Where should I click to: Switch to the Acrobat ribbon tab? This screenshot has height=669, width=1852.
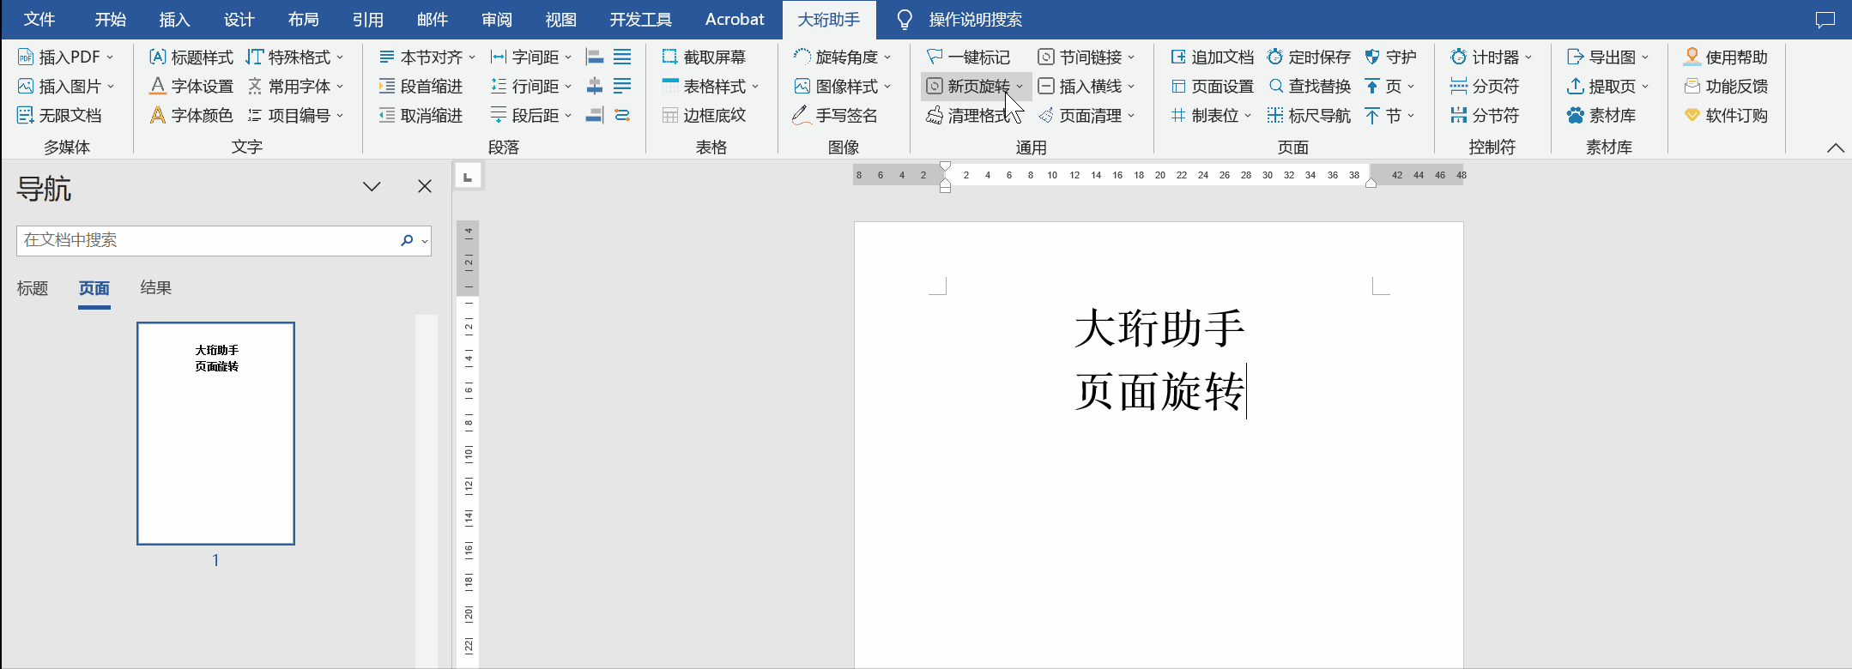(735, 19)
